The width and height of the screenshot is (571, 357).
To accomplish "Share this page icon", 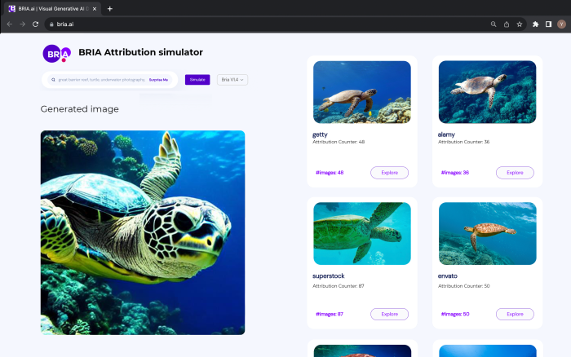I will (507, 24).
